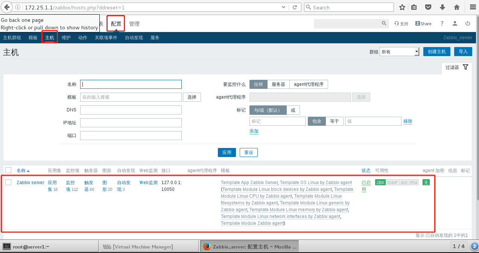The image size is (479, 253).
Task: Select the 服务 submenu item
Action: click(155, 38)
